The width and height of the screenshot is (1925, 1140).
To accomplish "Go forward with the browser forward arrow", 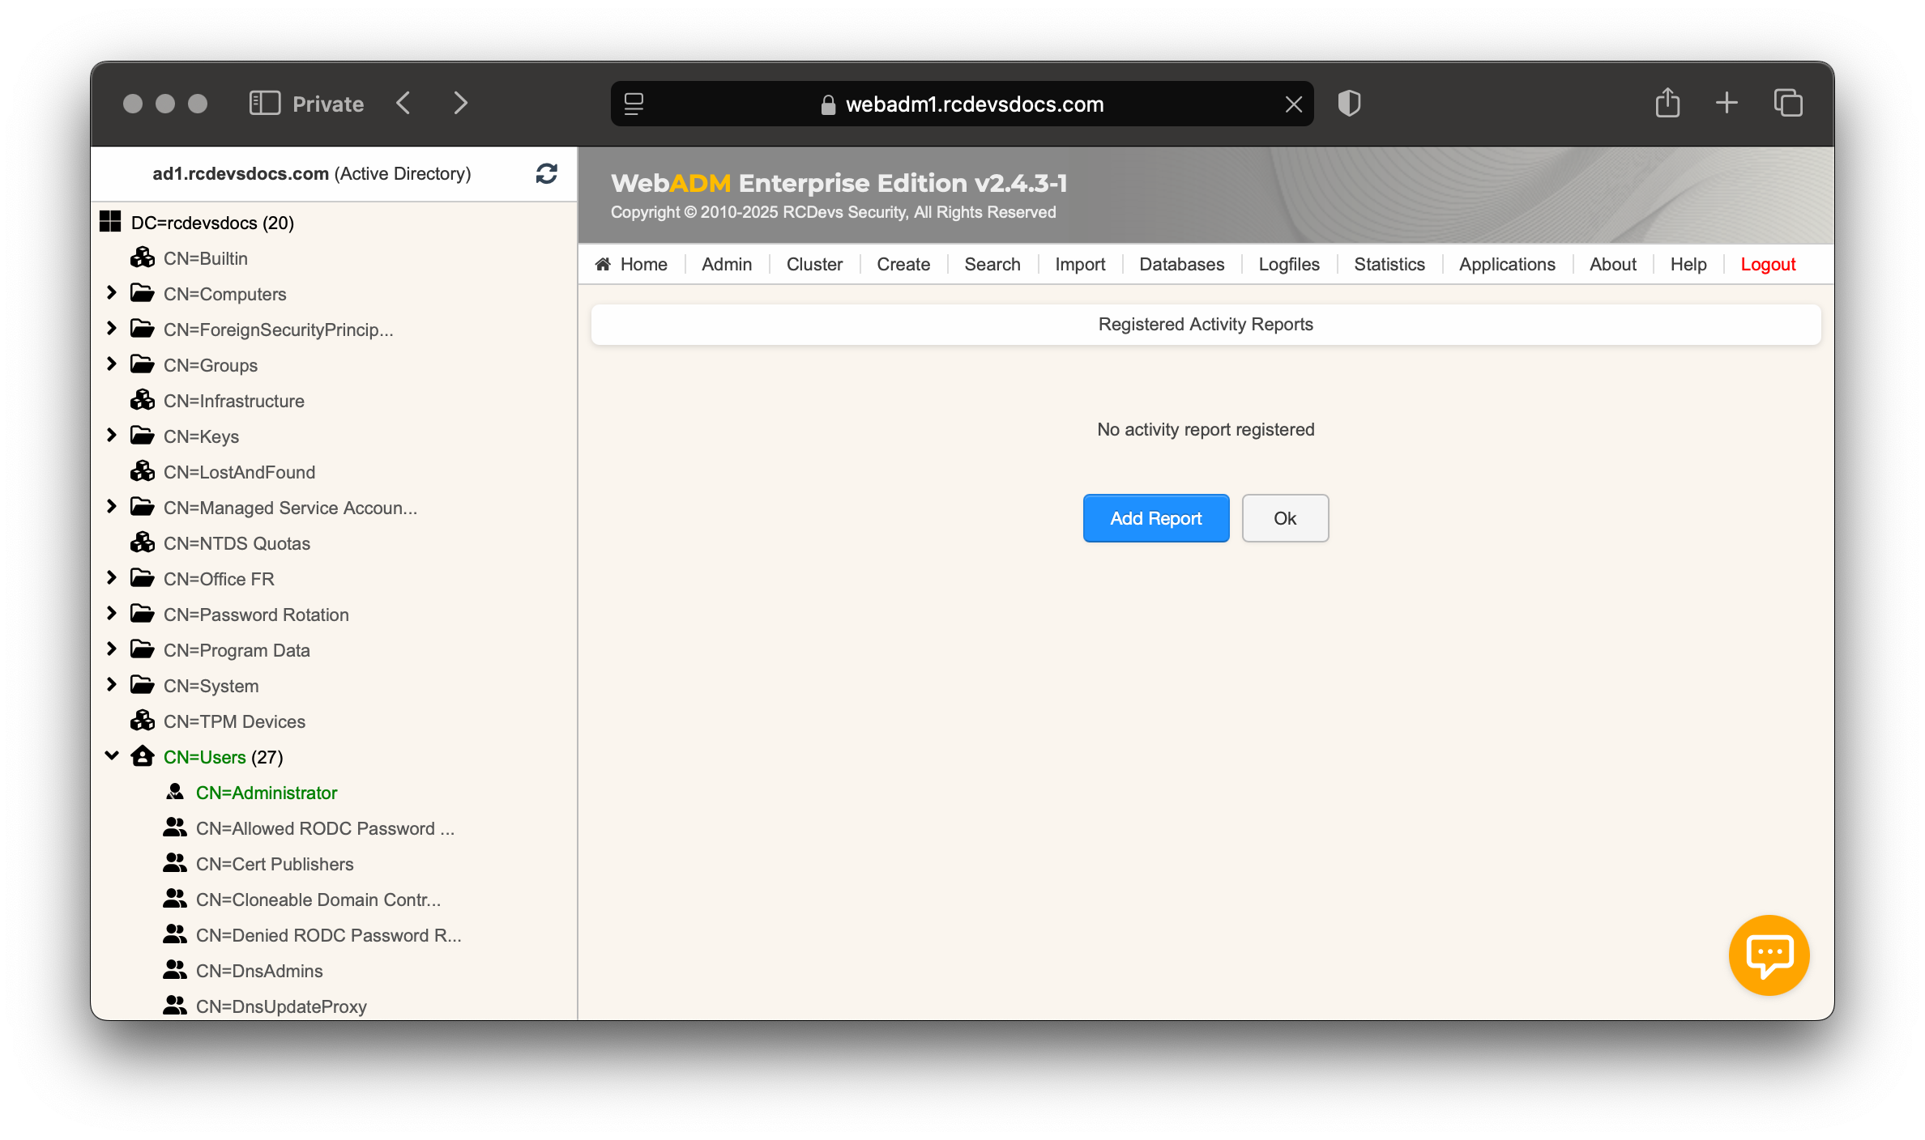I will point(460,103).
